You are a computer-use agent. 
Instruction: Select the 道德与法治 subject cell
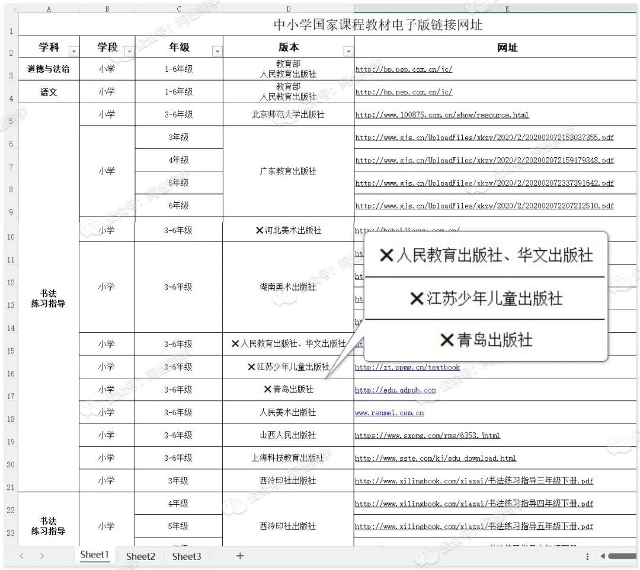click(49, 69)
